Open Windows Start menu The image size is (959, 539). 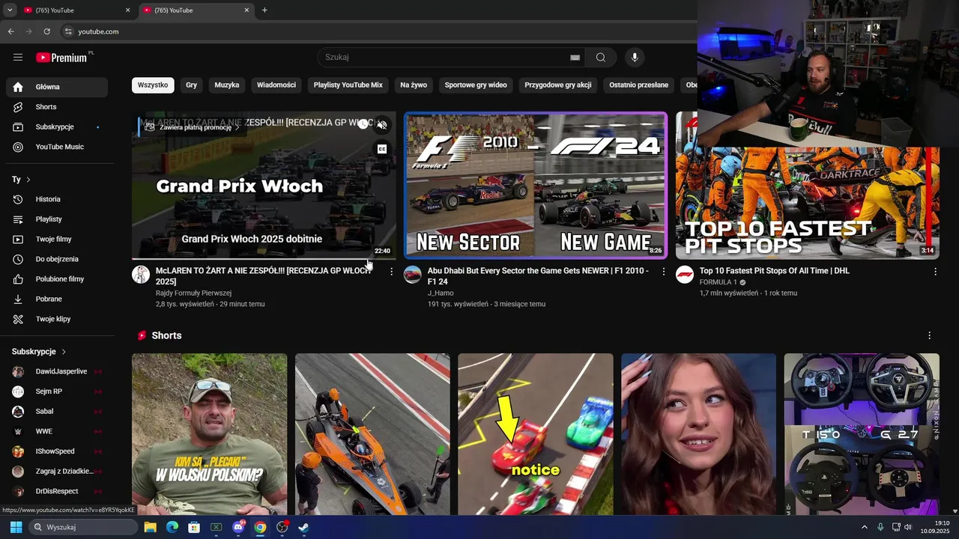16,527
